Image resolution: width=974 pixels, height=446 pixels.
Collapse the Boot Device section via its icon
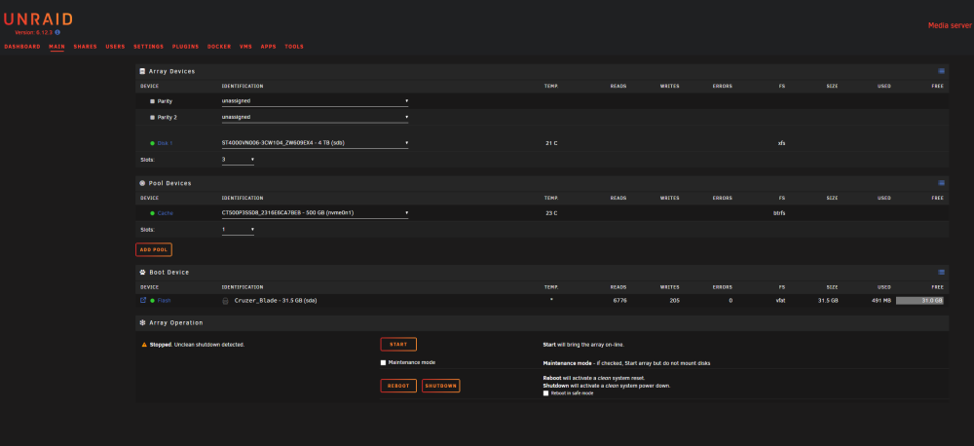[x=941, y=272]
